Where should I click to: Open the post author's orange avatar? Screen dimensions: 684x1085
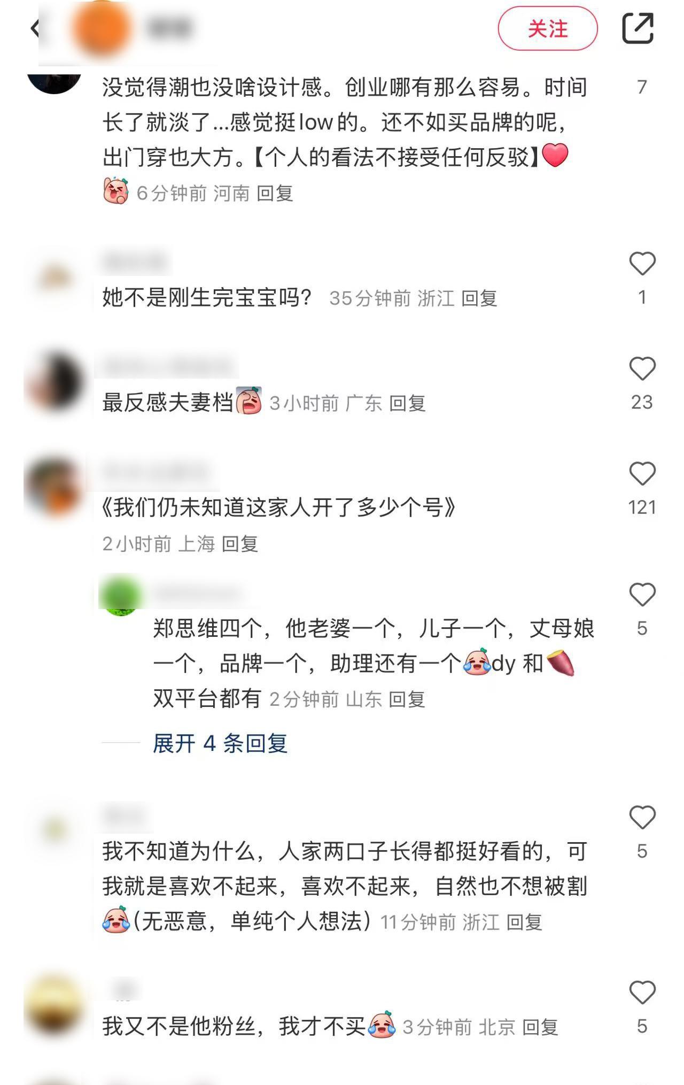pyautogui.click(x=102, y=28)
